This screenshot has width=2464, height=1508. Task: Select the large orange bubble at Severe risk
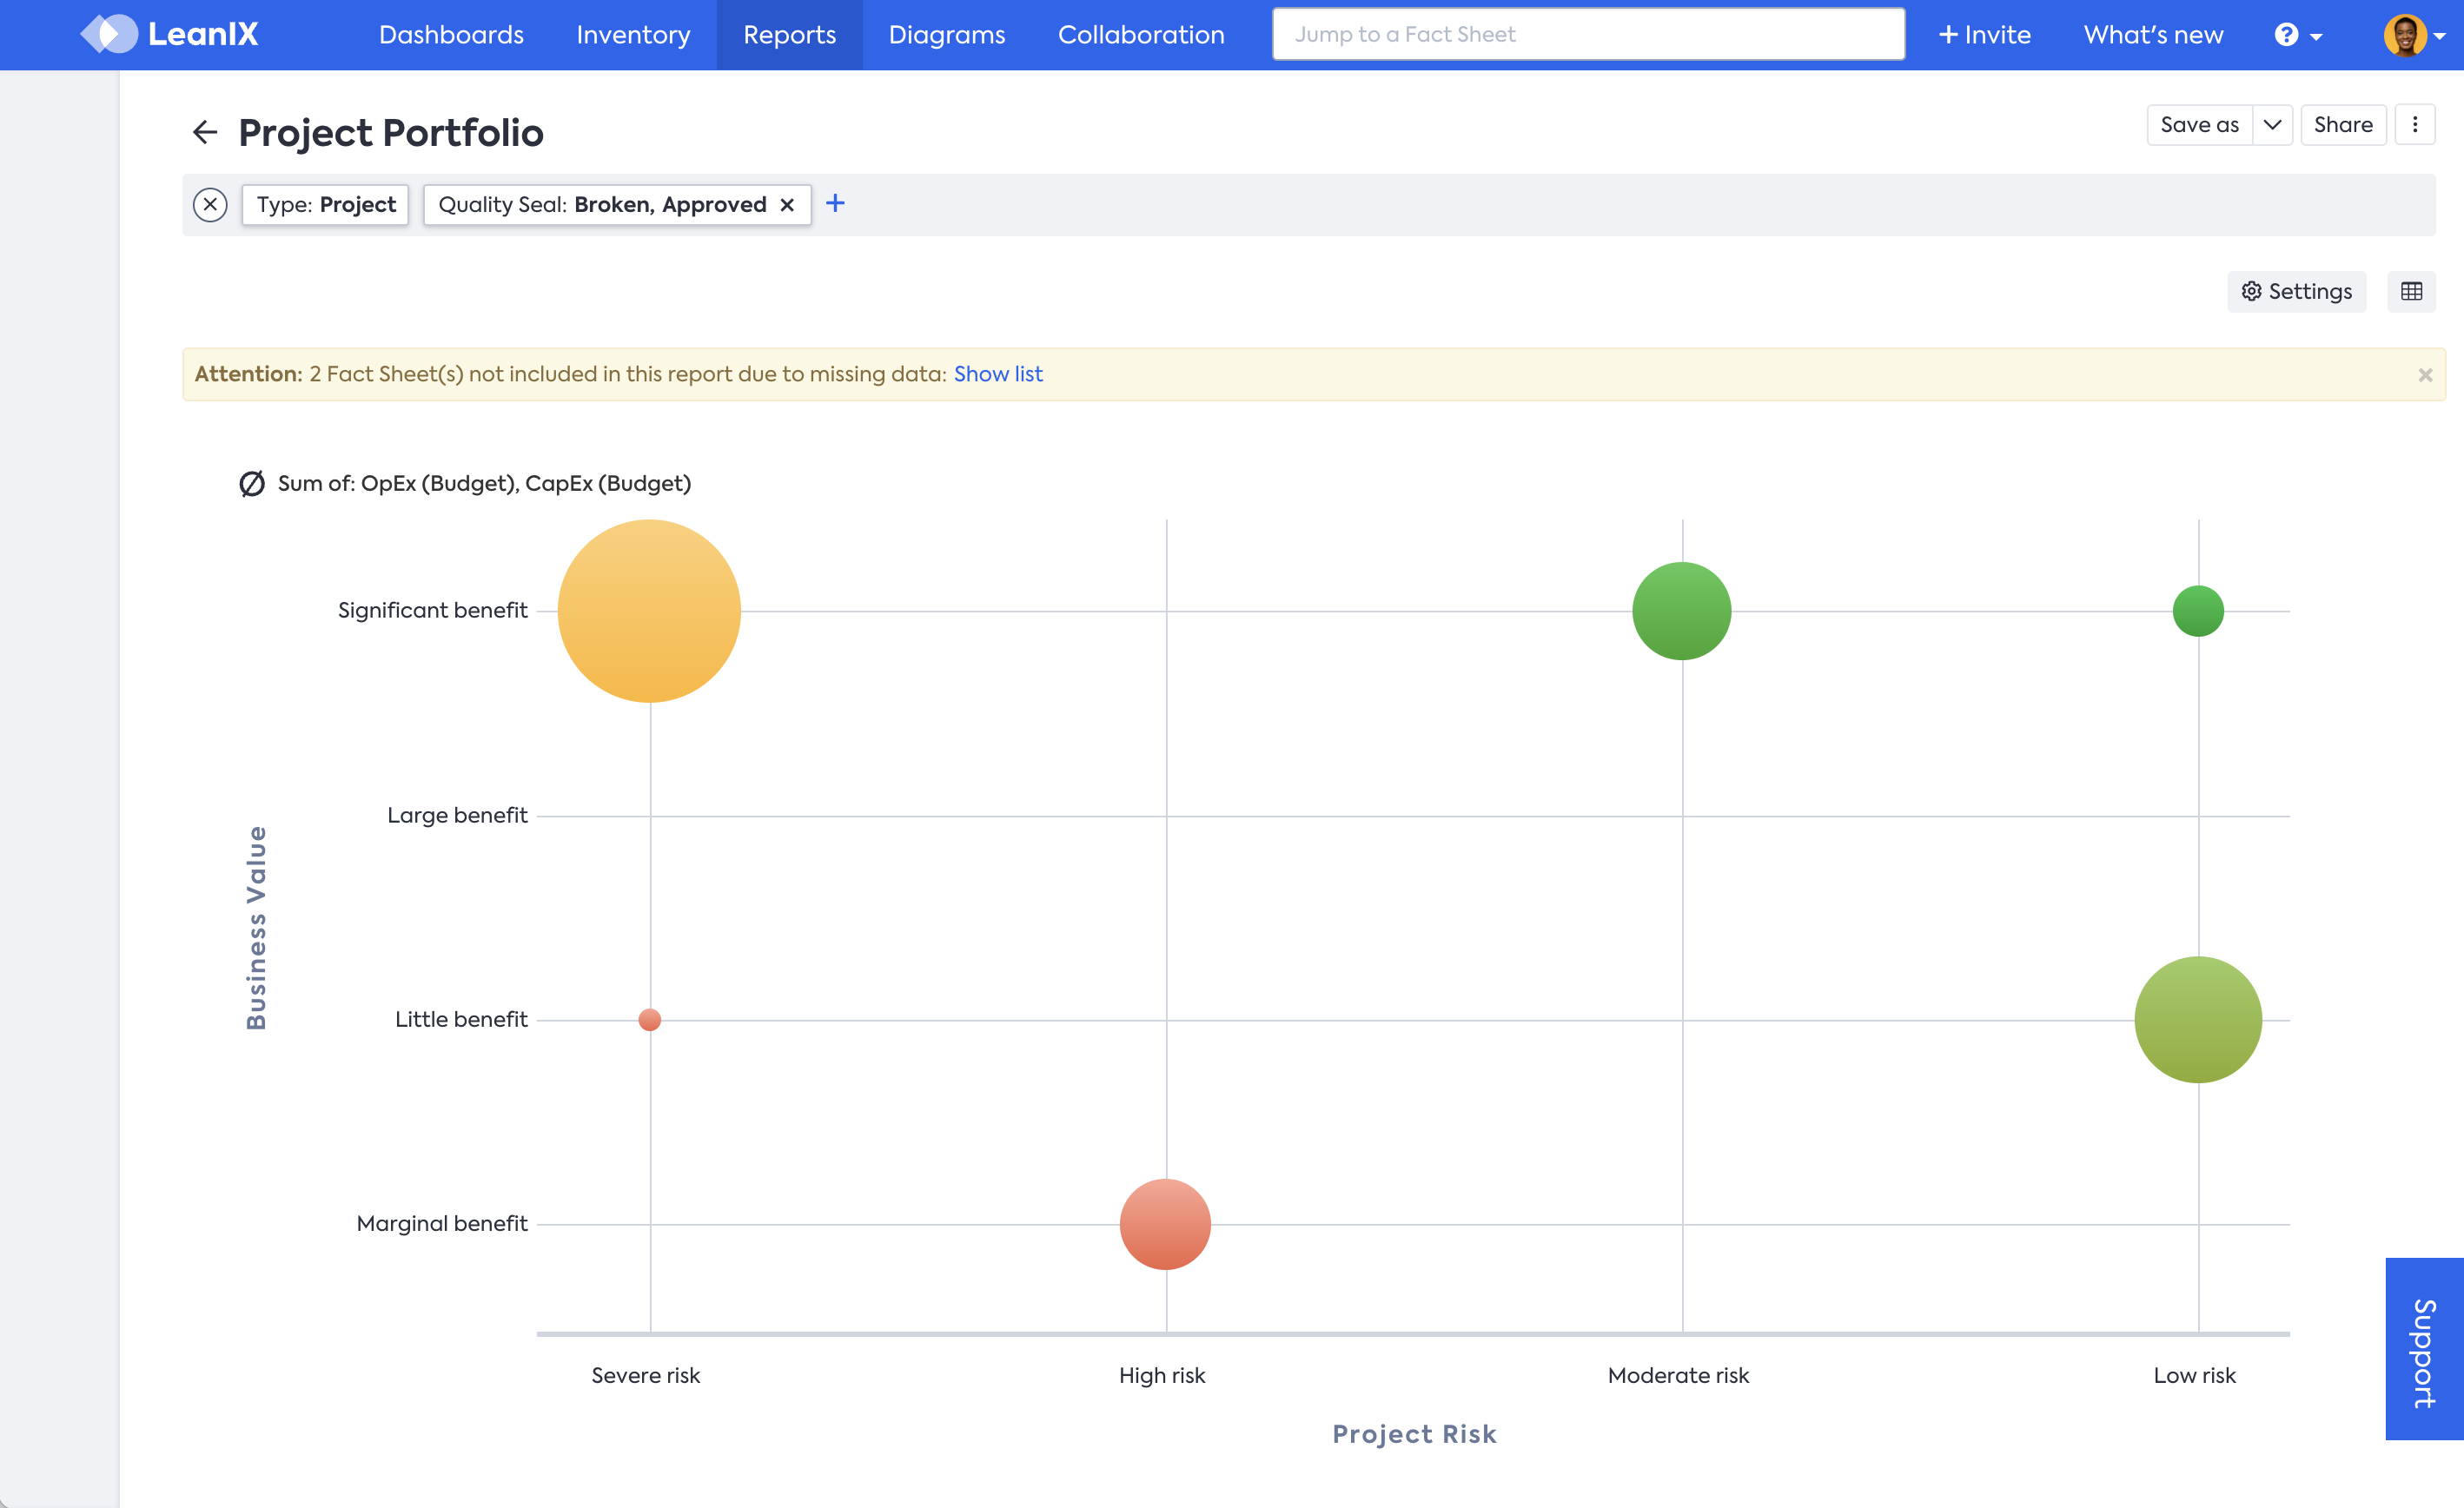point(649,610)
